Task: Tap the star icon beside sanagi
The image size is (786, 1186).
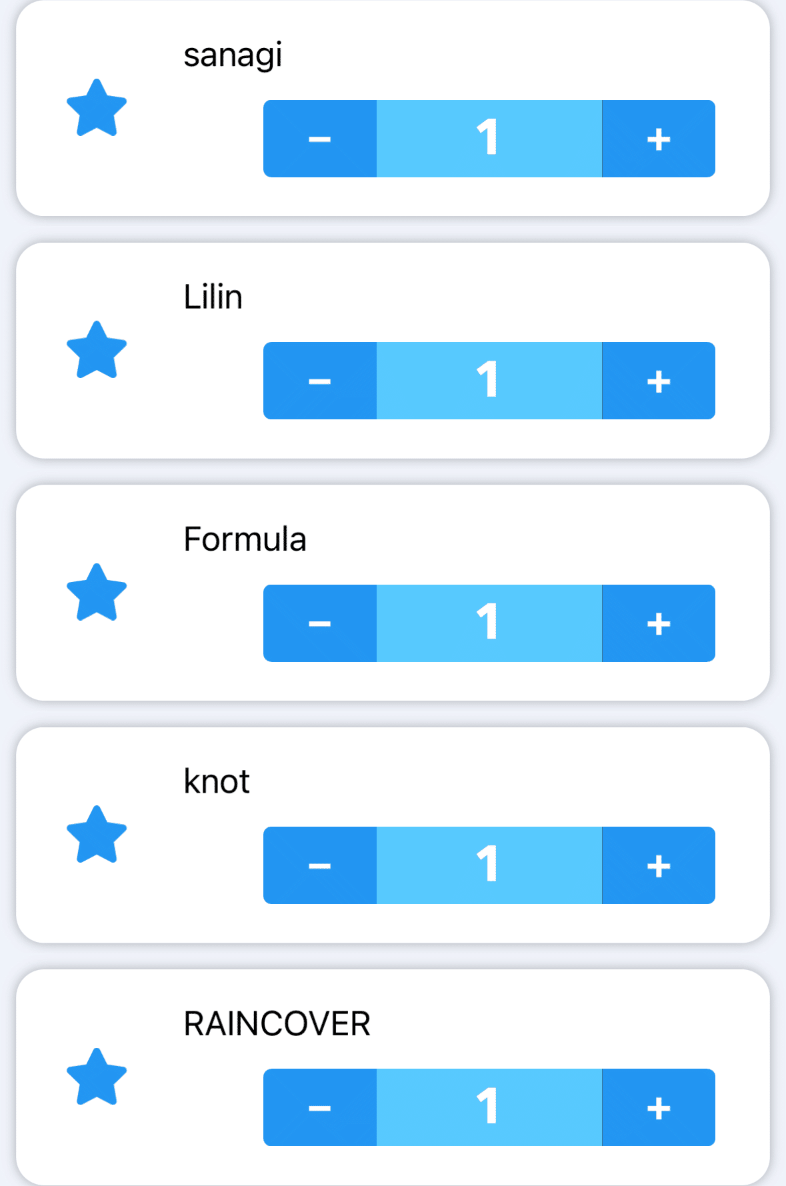Action: tap(97, 108)
